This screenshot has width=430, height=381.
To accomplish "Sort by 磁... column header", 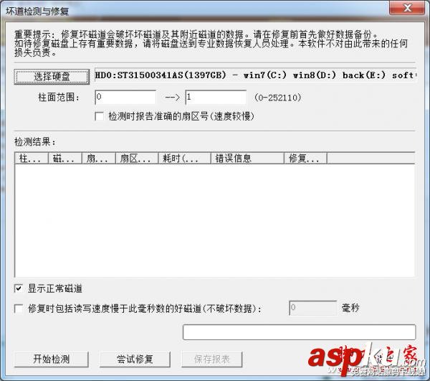I will [x=65, y=159].
